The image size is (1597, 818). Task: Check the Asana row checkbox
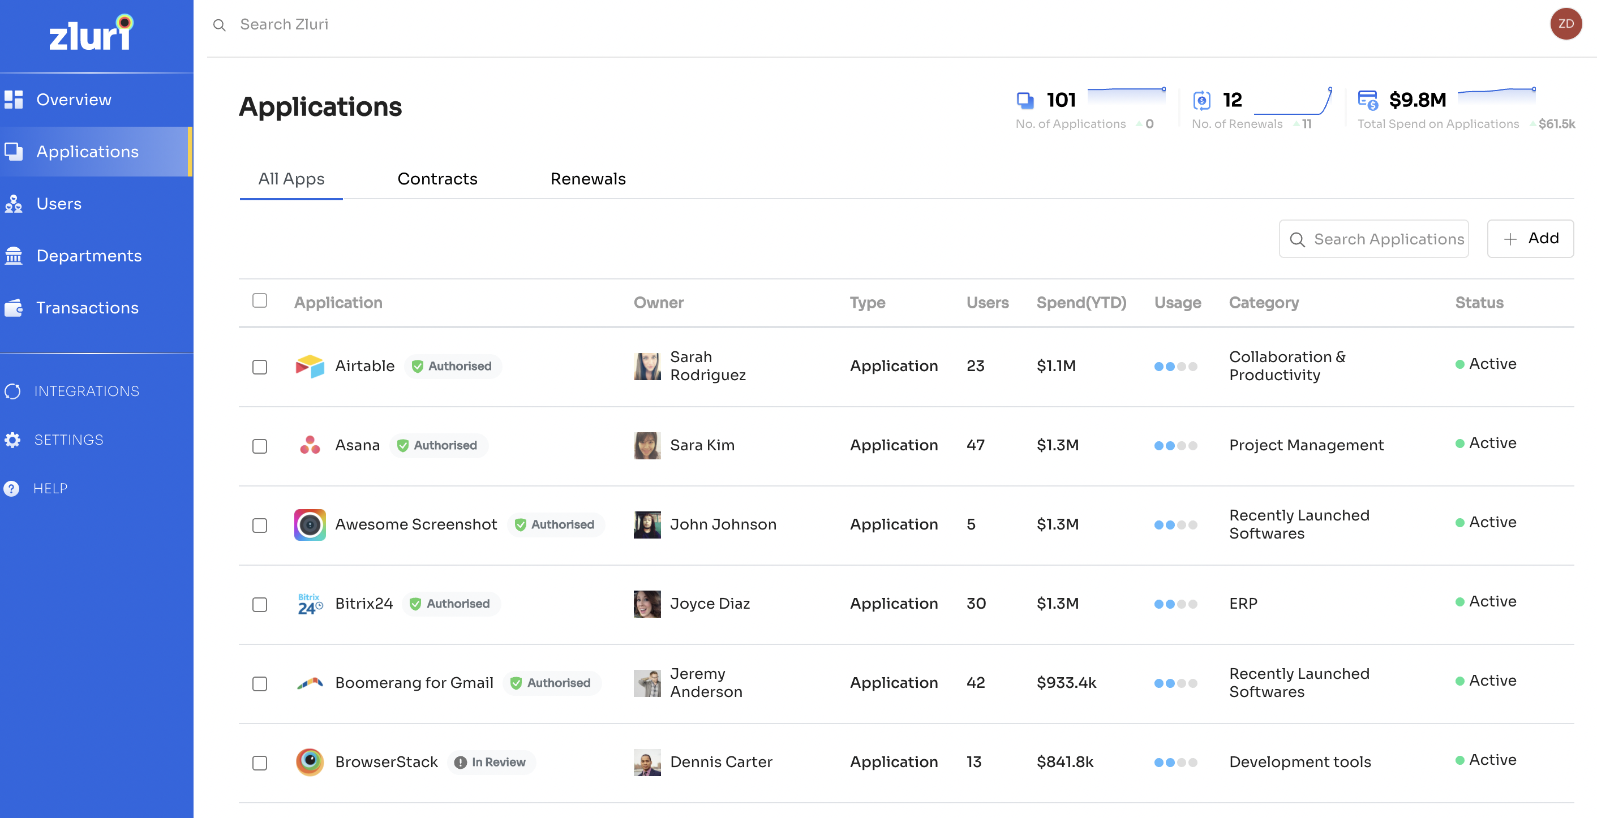point(260,446)
